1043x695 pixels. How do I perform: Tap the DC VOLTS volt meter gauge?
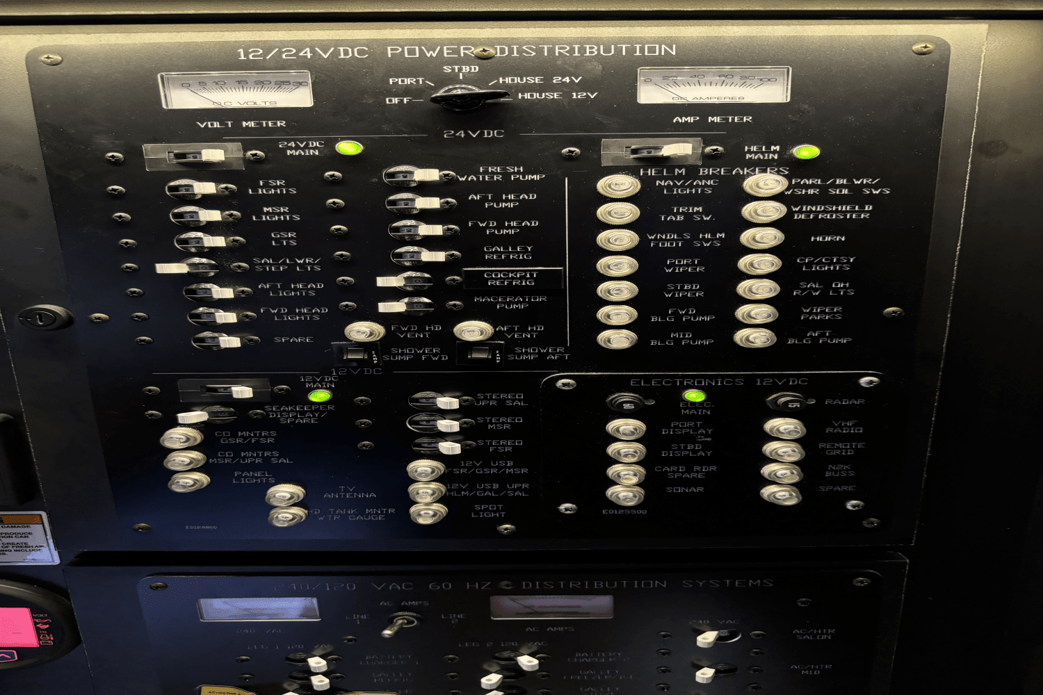pyautogui.click(x=236, y=90)
